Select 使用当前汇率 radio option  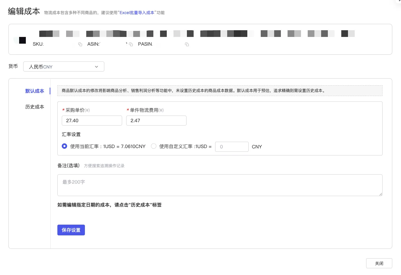click(64, 146)
